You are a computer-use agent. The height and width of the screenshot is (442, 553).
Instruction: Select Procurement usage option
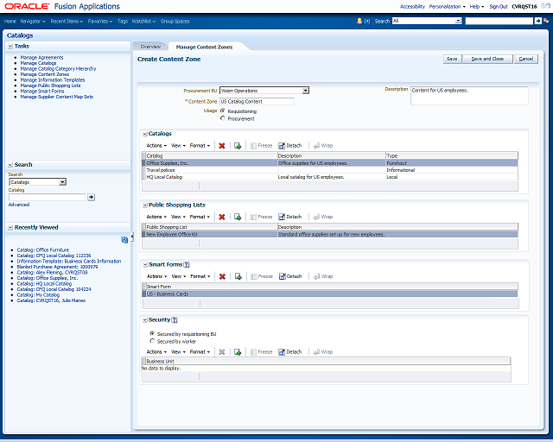(x=223, y=118)
